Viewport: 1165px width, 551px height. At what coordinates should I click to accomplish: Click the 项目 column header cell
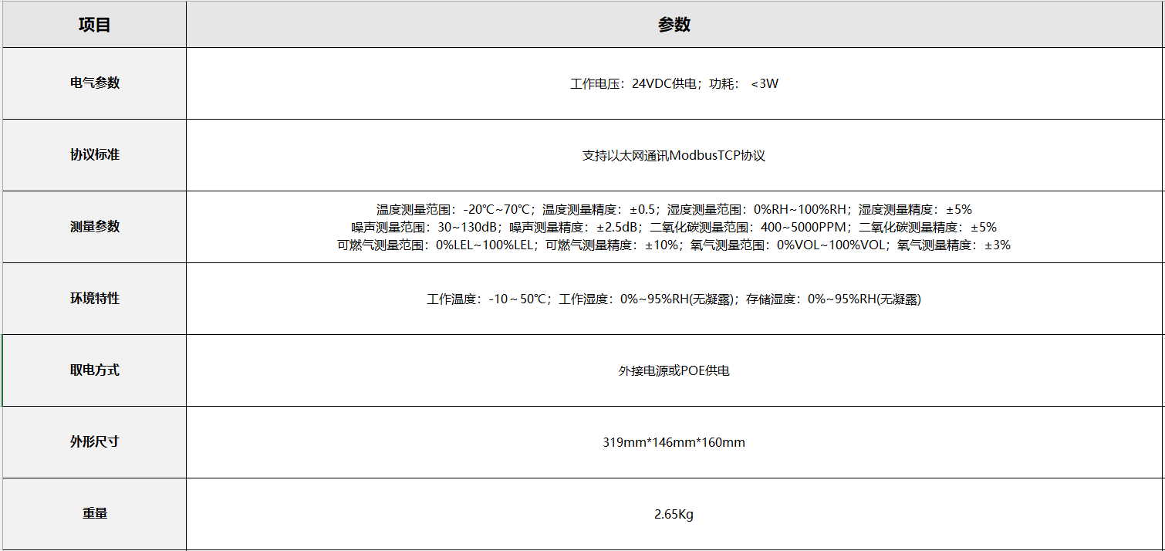pos(94,25)
